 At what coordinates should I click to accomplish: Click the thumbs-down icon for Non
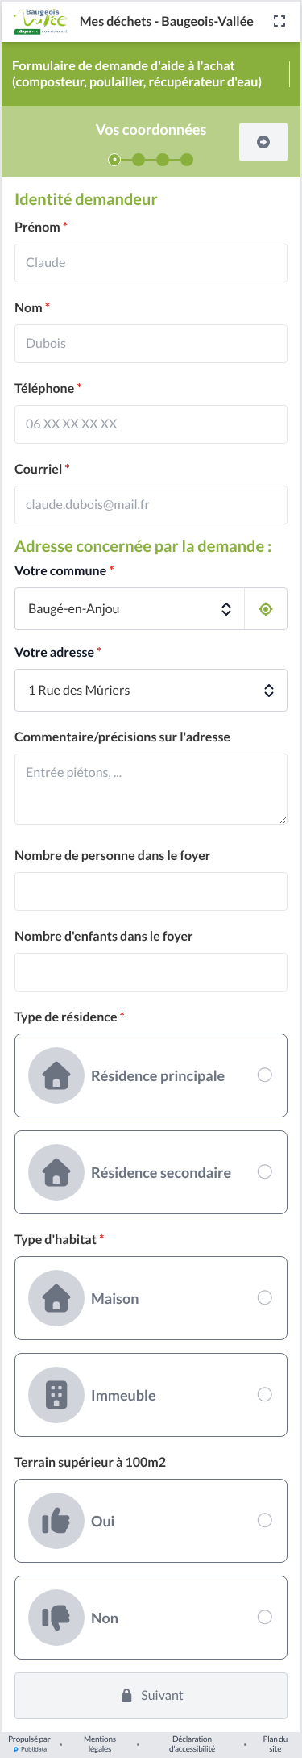(x=56, y=1618)
